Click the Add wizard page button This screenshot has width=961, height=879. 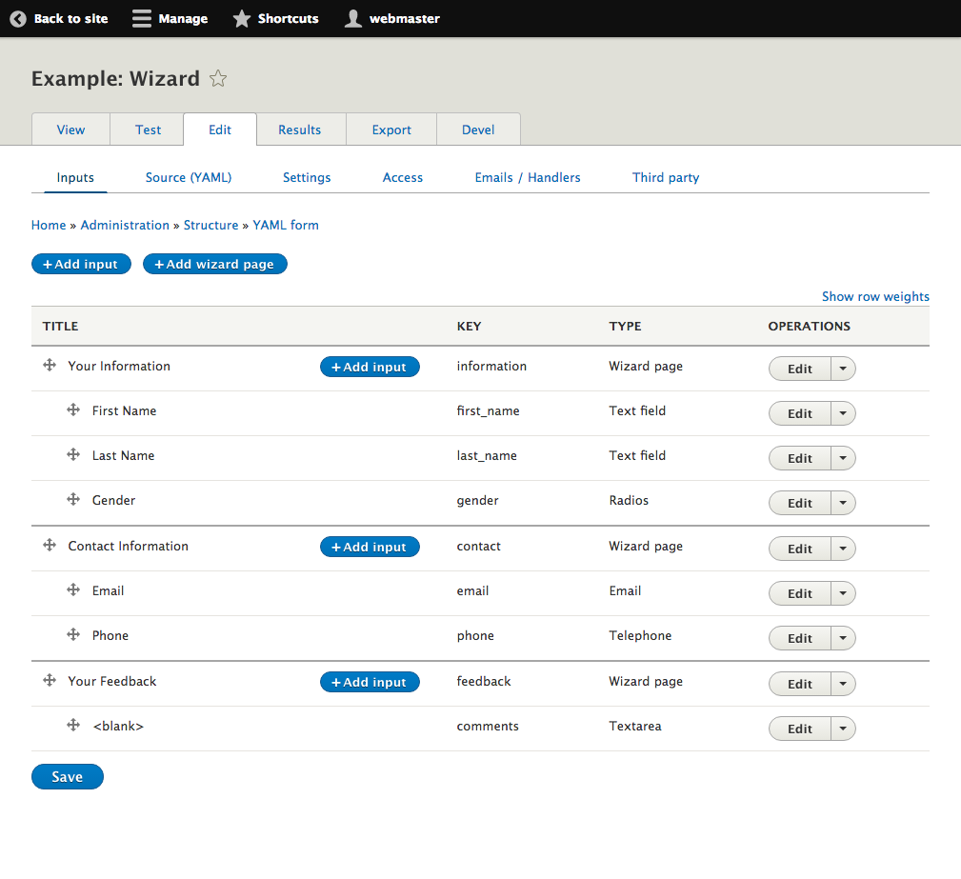(x=215, y=264)
